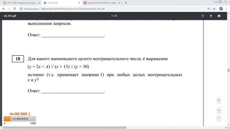Click the vertical scrollbar thumb

pos(229,70)
